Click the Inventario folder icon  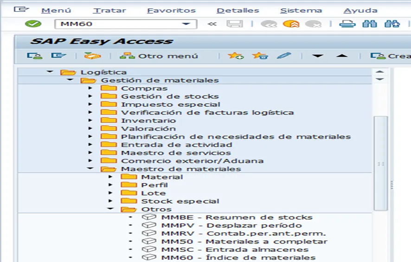[109, 120]
